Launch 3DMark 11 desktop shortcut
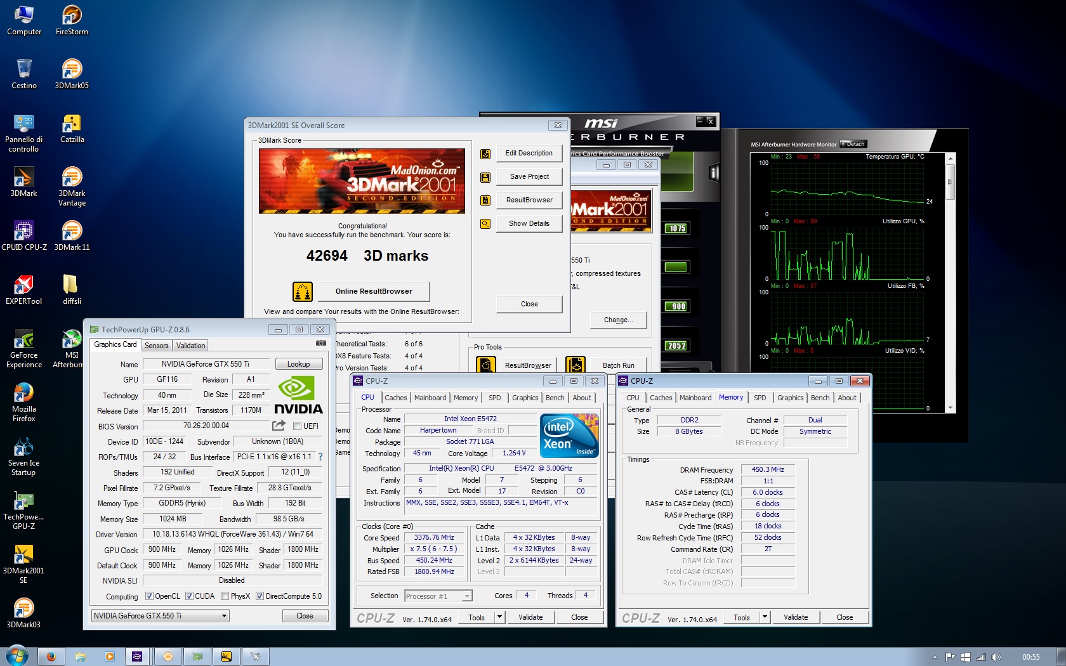The height and width of the screenshot is (666, 1066). click(x=72, y=236)
